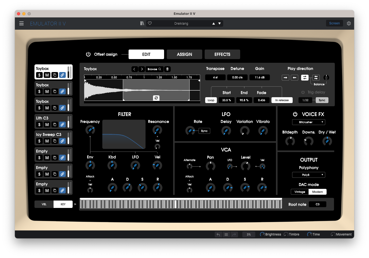Switch to the EDIT tab
Viewport: 369px width, 258px height.
[146, 54]
